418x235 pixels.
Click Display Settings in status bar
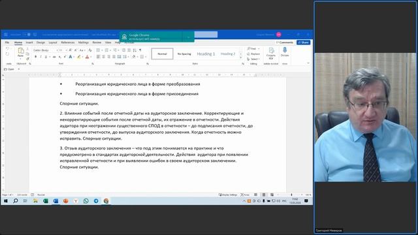[228, 195]
